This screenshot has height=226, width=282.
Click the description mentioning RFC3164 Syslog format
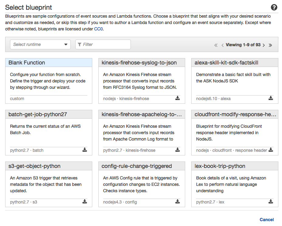140,81
